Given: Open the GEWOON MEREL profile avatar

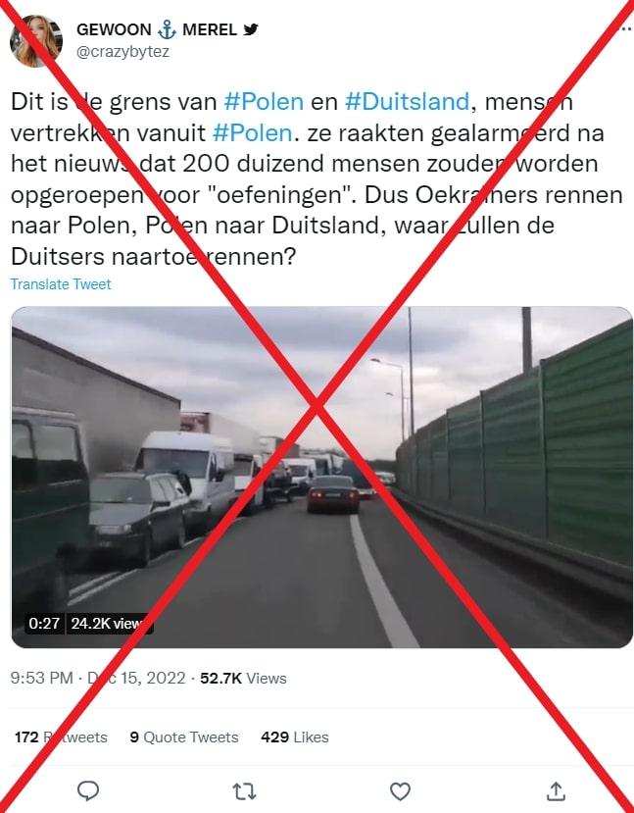Looking at the screenshot, I should (x=36, y=41).
